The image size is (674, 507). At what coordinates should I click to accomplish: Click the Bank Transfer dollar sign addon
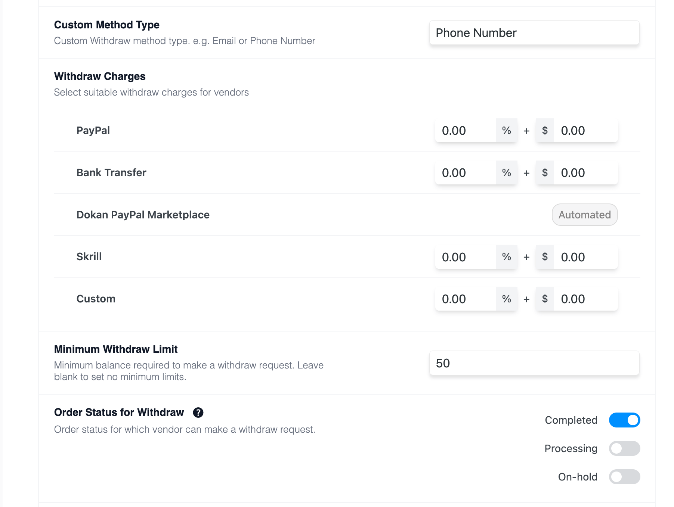pos(545,173)
